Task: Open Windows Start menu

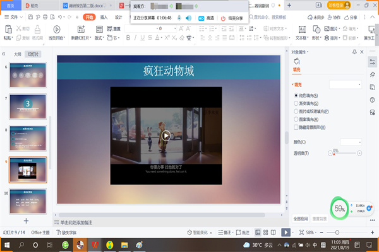Action: tap(7, 245)
